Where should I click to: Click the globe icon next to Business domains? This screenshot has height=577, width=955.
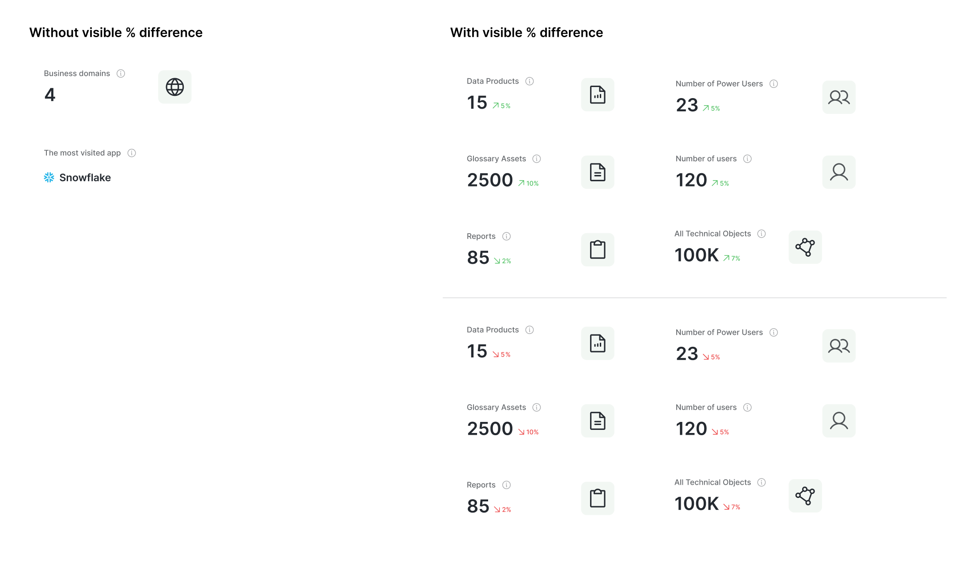click(174, 87)
